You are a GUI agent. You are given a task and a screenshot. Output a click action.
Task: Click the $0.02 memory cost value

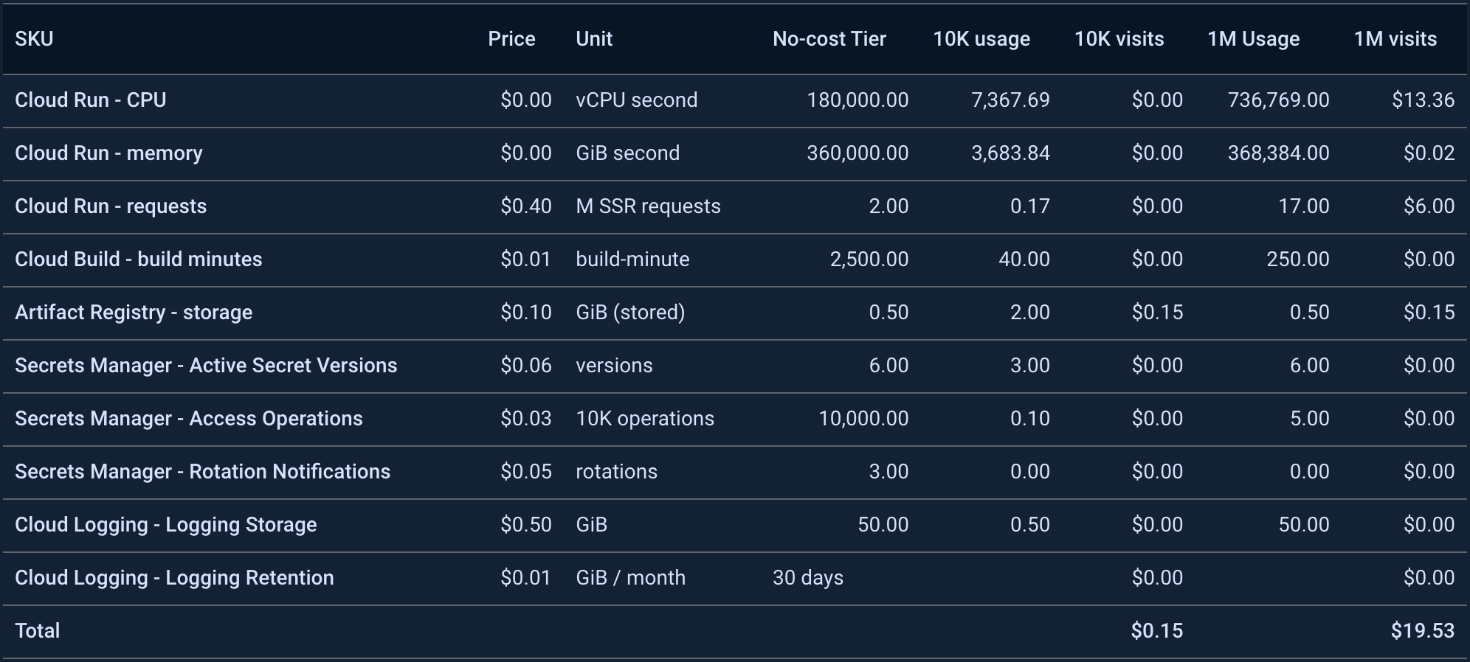tap(1429, 153)
